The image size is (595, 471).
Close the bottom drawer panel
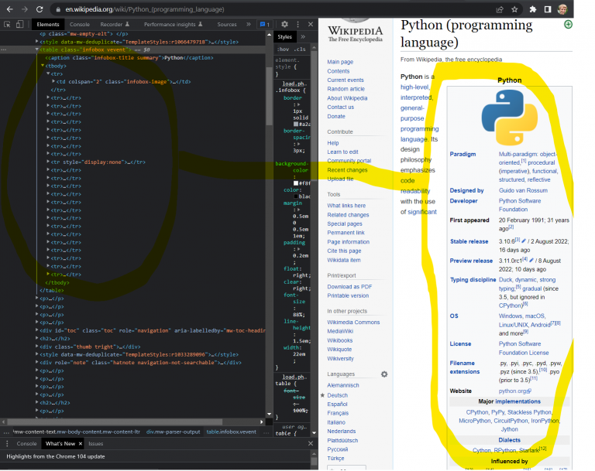click(x=311, y=443)
